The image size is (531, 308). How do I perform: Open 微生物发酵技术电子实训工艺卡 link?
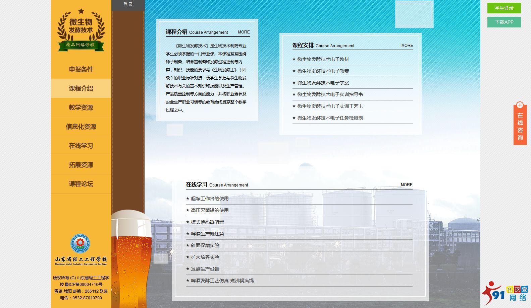tap(330, 106)
